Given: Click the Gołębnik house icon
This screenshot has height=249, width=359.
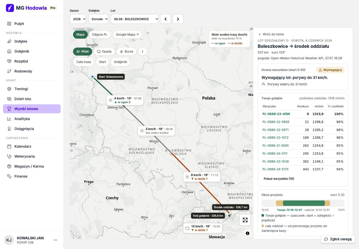Looking at the screenshot, I should pyautogui.click(x=9, y=51).
